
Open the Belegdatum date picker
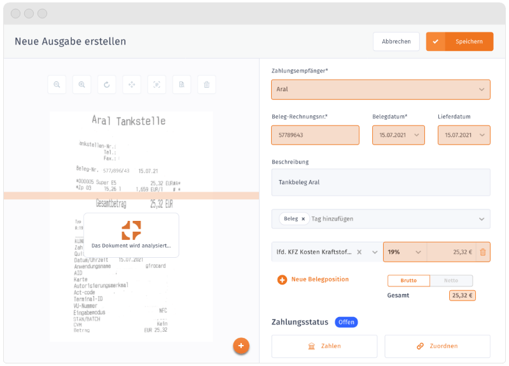(x=398, y=135)
